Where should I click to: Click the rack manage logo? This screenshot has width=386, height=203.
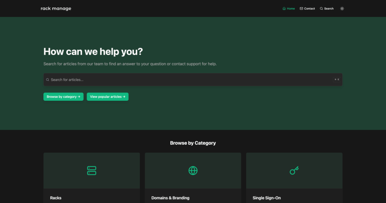(x=56, y=8)
